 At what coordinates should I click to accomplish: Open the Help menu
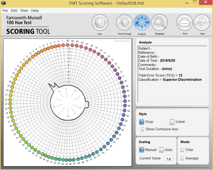(35, 11)
